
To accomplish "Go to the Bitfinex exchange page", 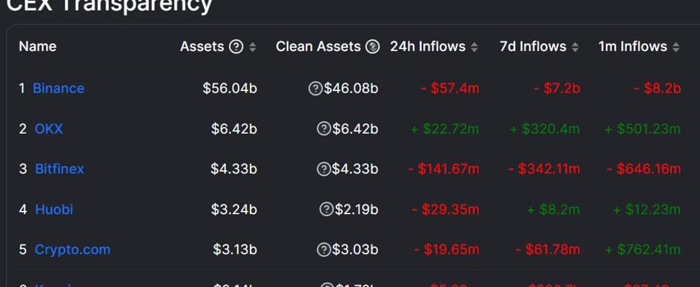I will tap(59, 169).
